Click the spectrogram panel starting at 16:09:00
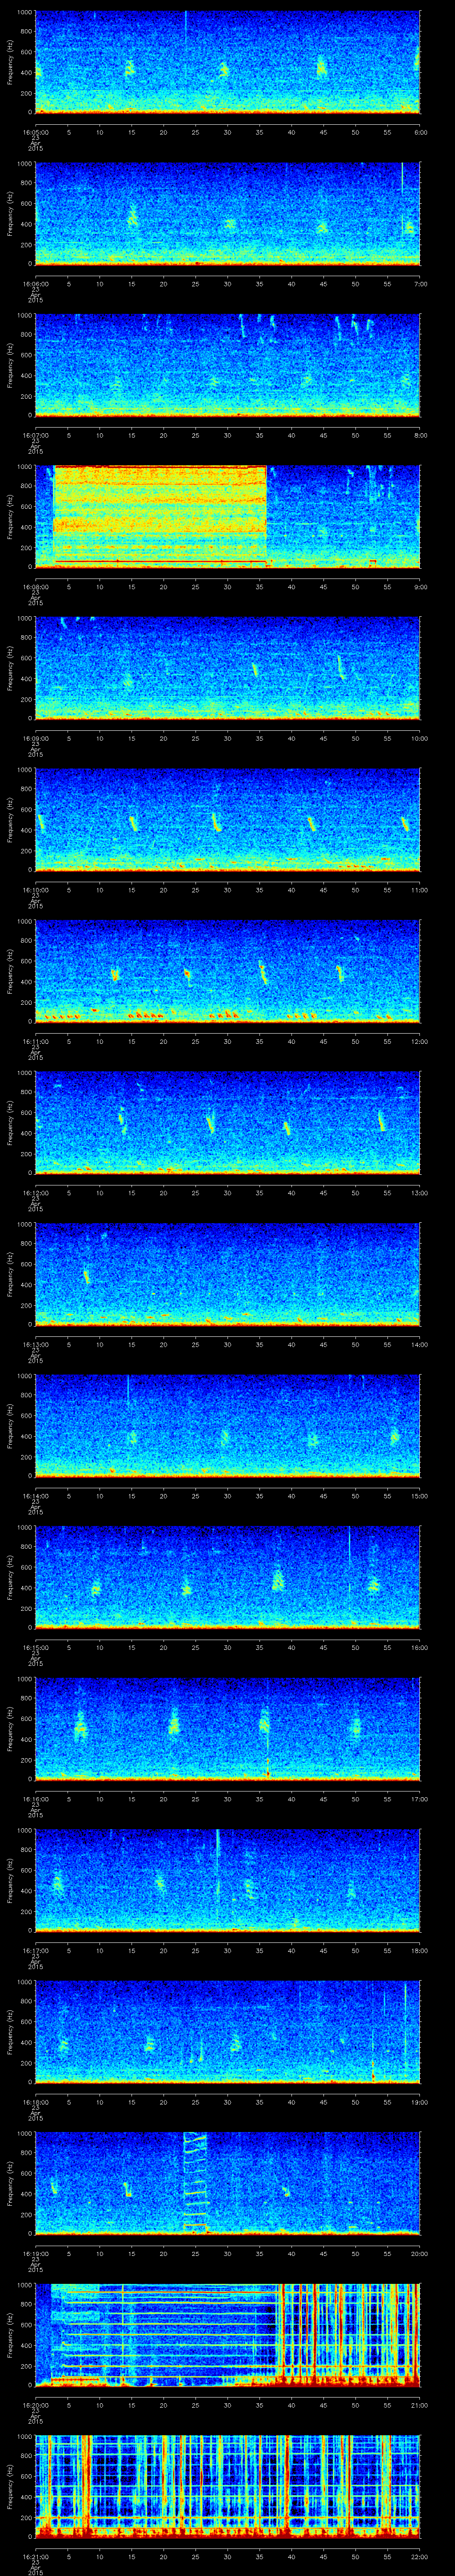The image size is (455, 2576). pos(228,668)
